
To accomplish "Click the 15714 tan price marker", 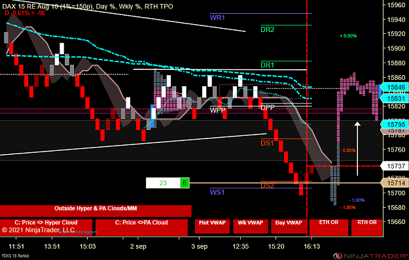I will 394,183.
